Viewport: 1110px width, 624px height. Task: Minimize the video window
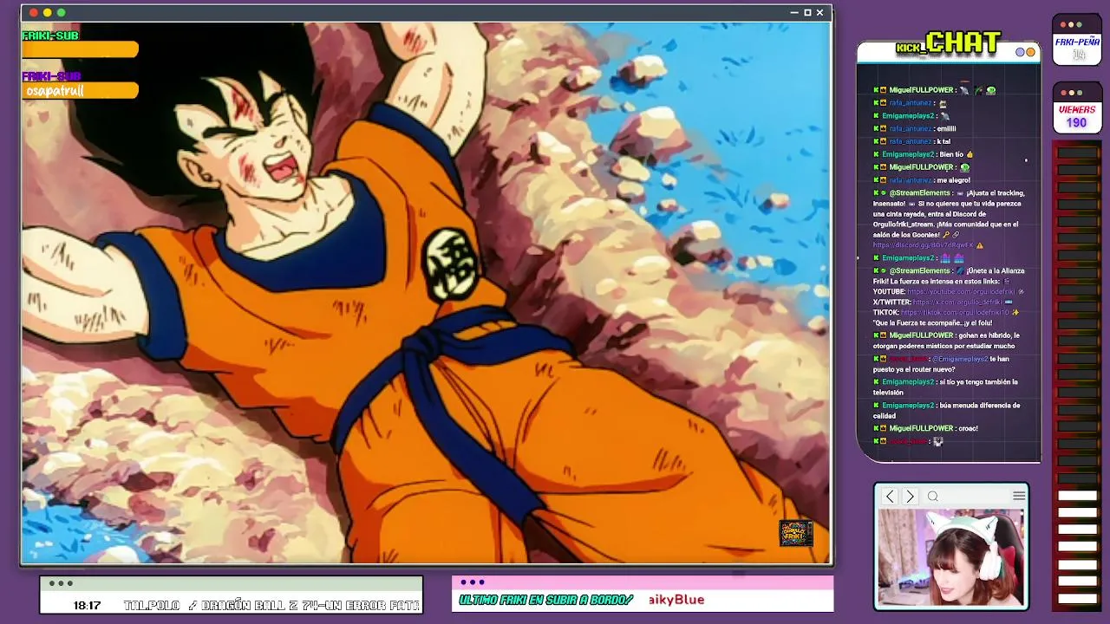[794, 13]
